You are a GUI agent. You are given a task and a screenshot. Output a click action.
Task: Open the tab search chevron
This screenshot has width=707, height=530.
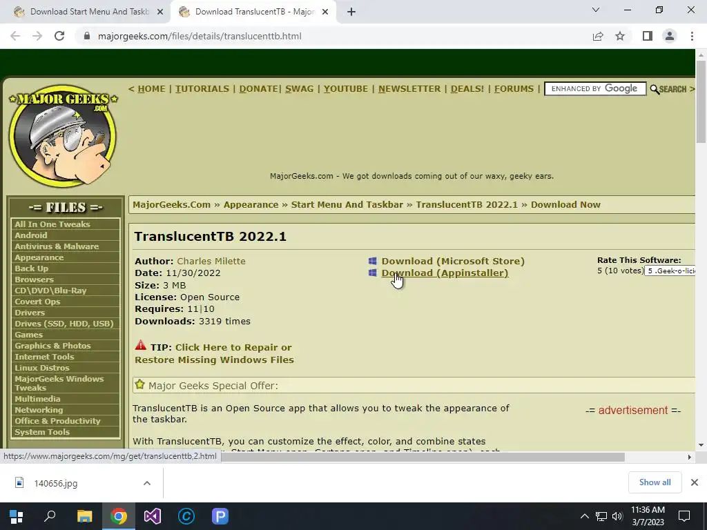pyautogui.click(x=596, y=10)
